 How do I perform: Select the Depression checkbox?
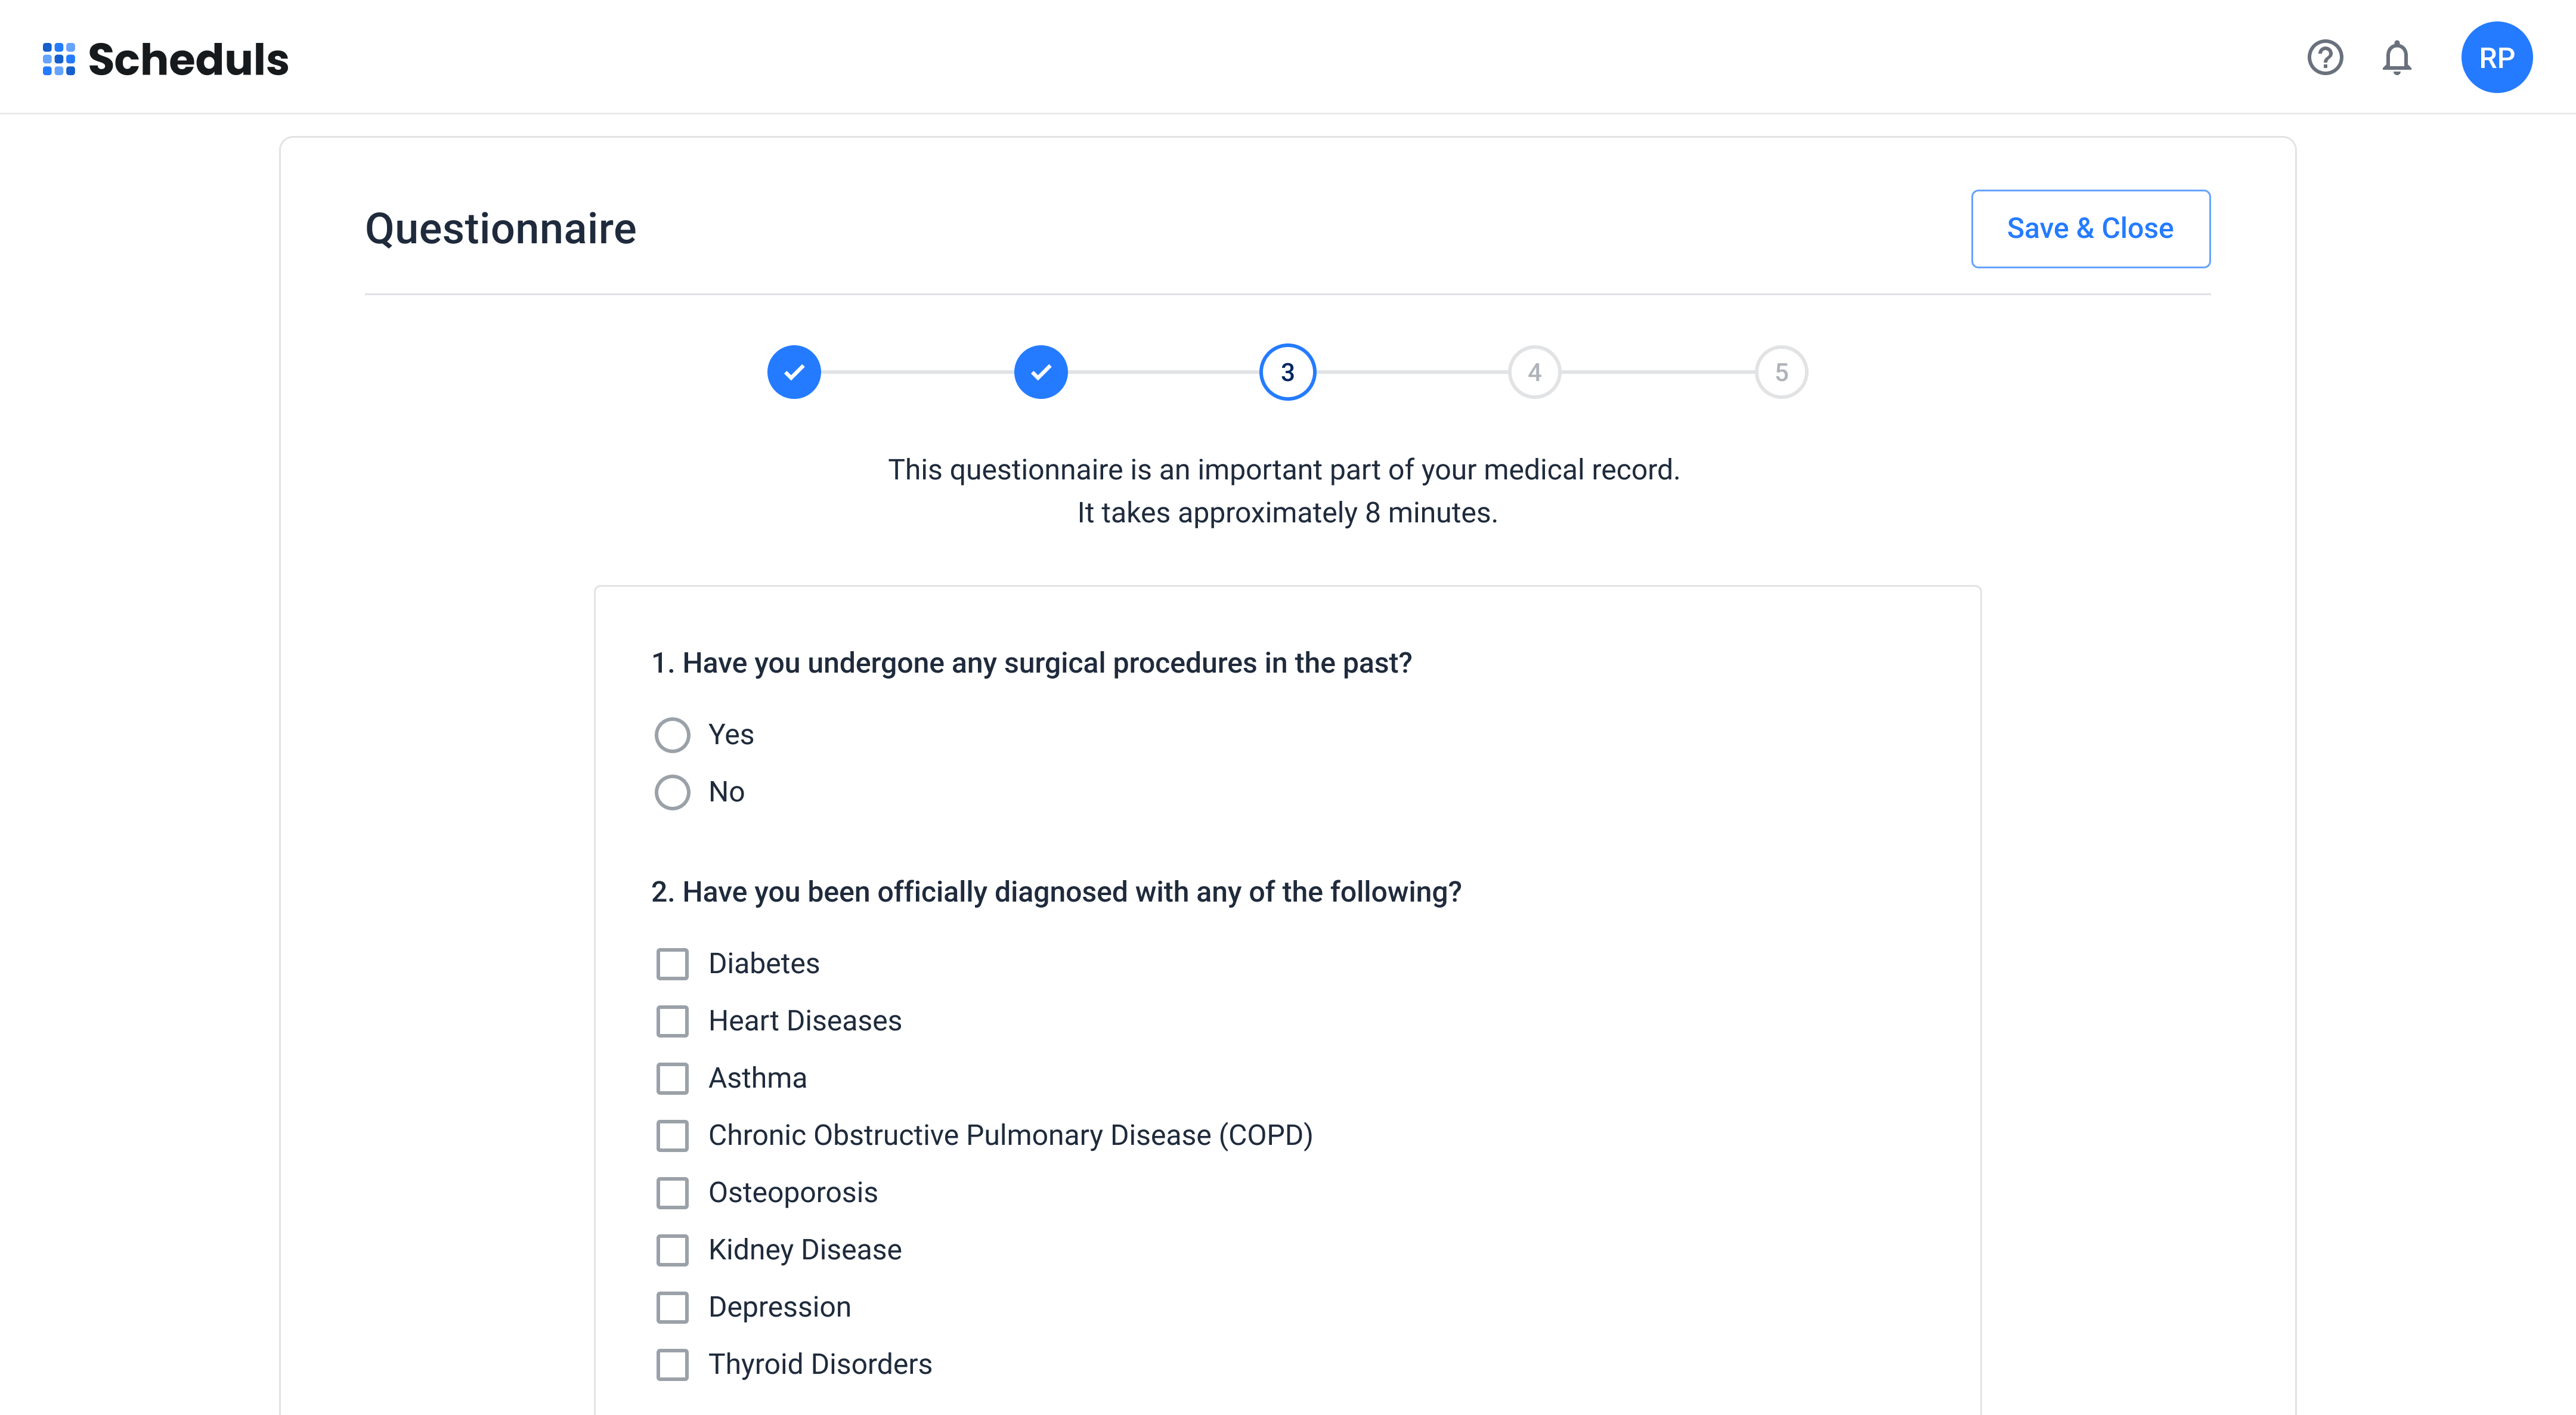coord(672,1307)
